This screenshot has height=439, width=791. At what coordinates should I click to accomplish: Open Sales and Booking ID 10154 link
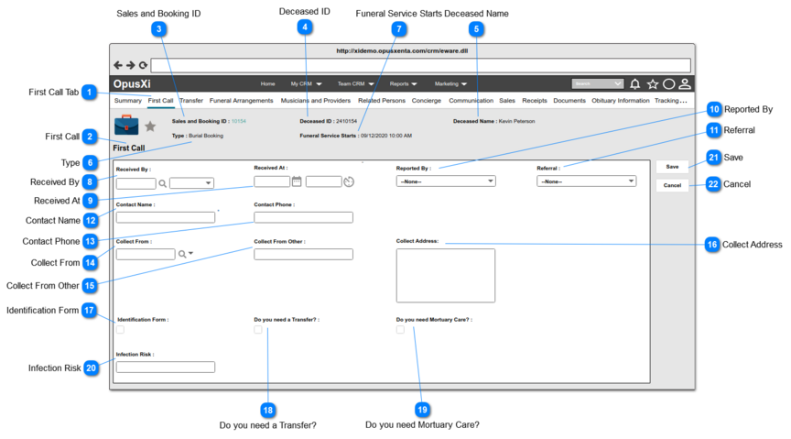[239, 121]
